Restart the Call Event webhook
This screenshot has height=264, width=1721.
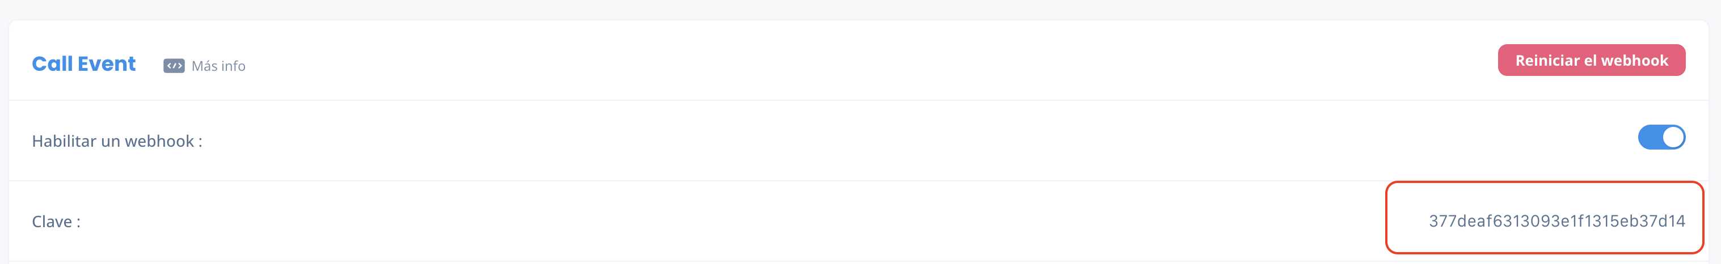[1592, 60]
